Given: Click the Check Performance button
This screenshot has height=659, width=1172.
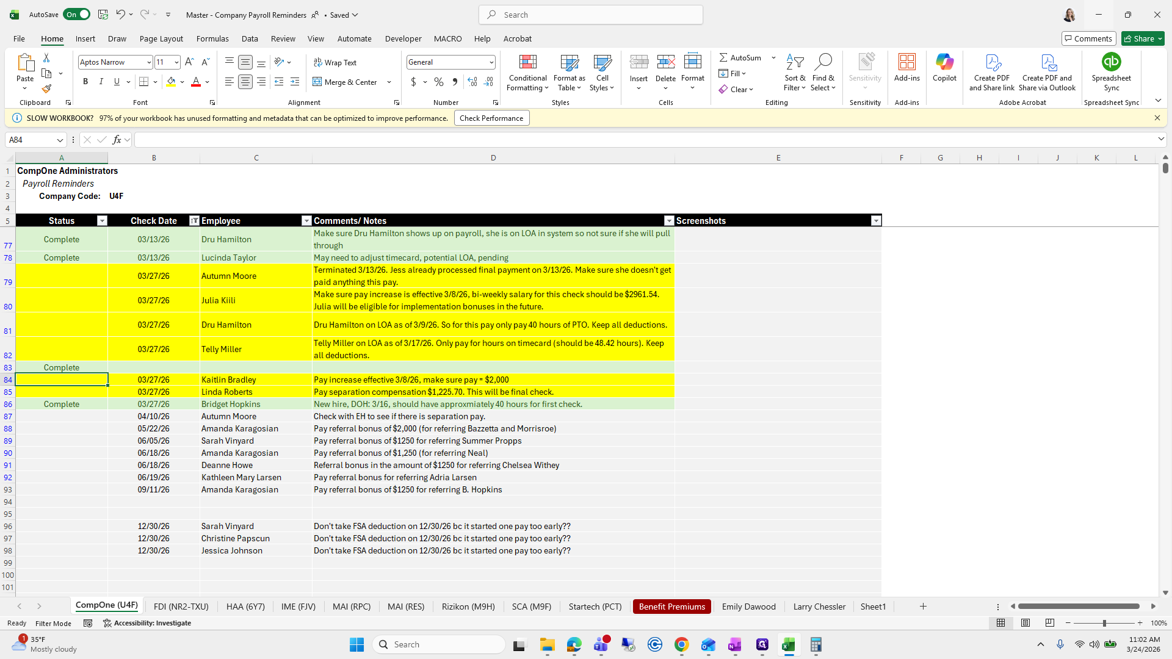Looking at the screenshot, I should click(x=491, y=118).
